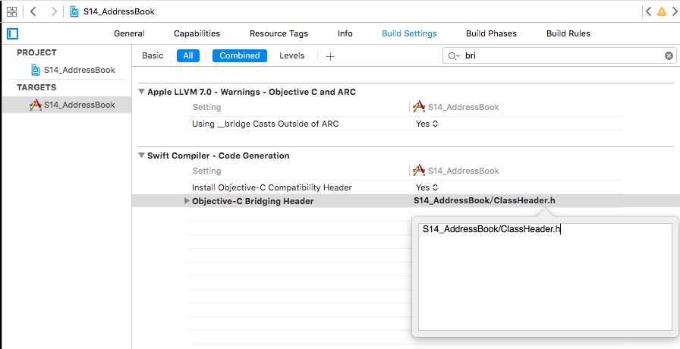The image size is (680, 349).
Task: Change the __bridge Casts Outside of ARC value
Action: pyautogui.click(x=427, y=124)
